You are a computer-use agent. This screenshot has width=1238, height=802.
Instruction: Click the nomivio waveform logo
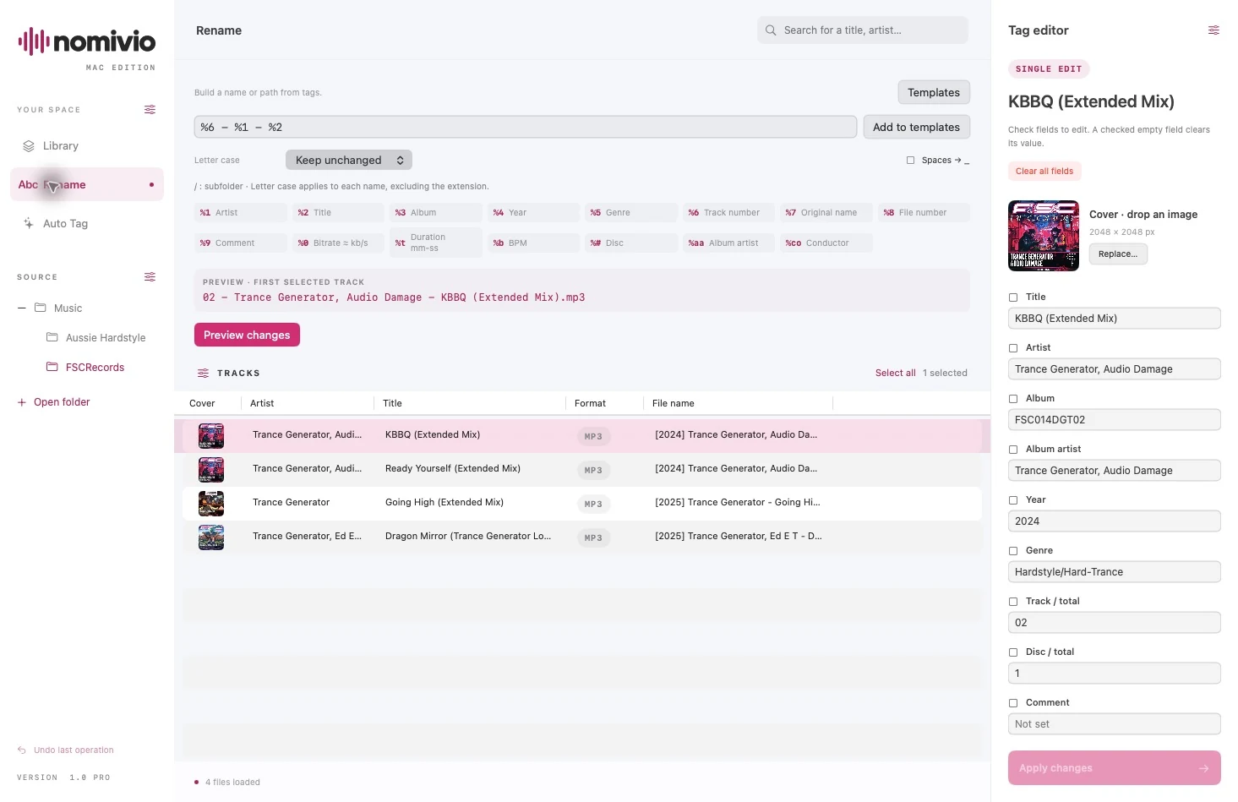tap(33, 41)
